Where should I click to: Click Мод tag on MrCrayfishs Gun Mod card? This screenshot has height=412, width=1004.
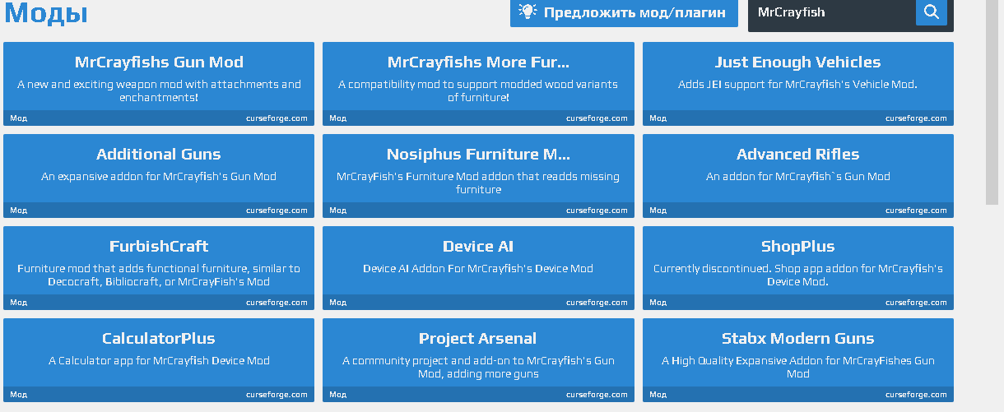click(x=18, y=118)
